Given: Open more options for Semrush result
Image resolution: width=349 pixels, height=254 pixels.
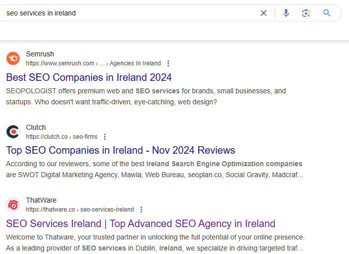Looking at the screenshot, I should 168,63.
